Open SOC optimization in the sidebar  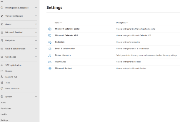click(13, 65)
